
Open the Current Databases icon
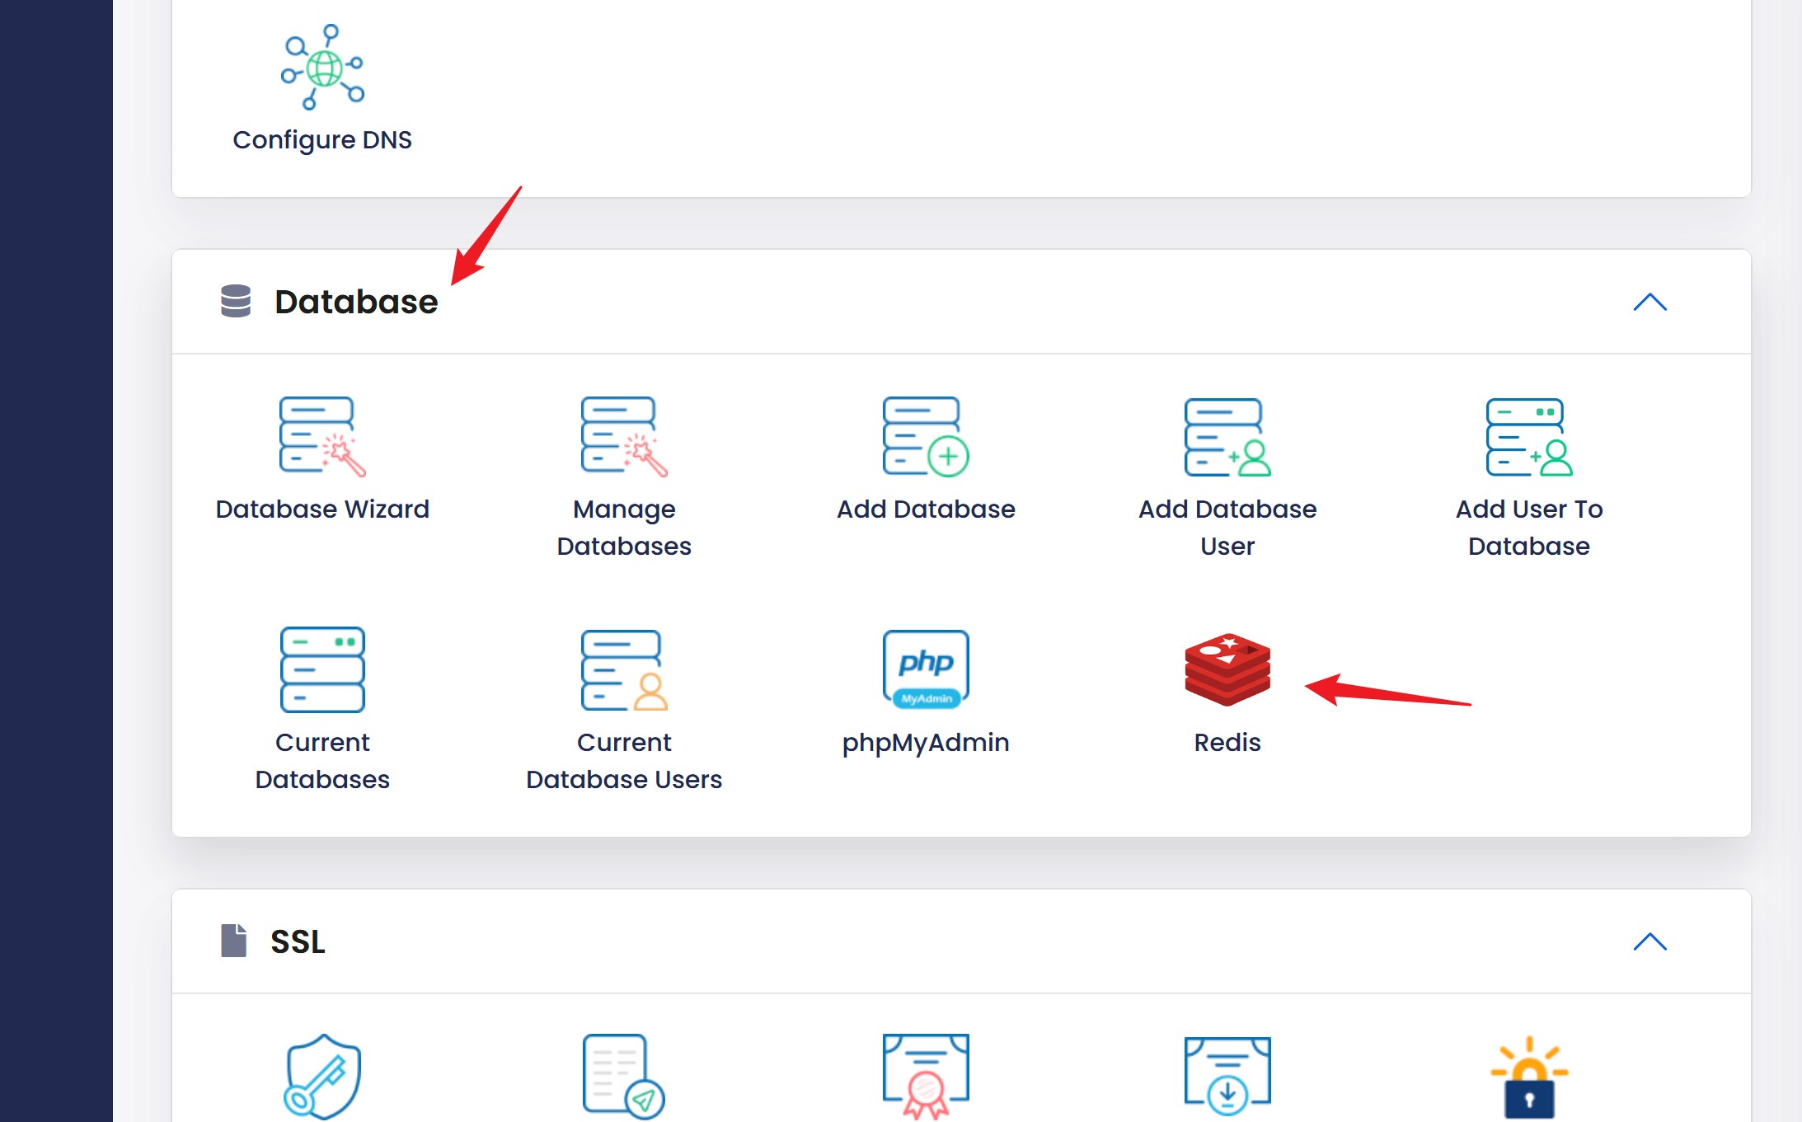(322, 669)
